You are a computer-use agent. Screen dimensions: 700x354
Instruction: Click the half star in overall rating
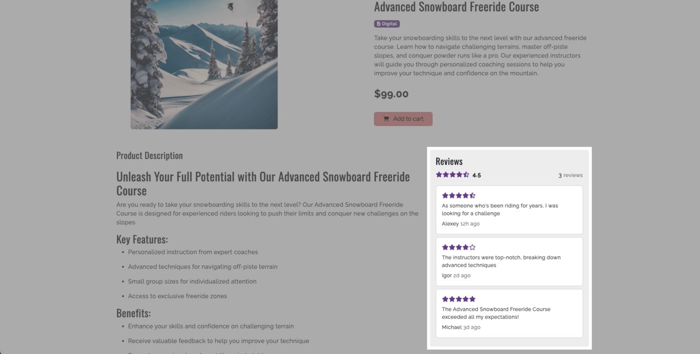pos(466,175)
